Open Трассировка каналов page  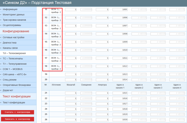pos(14,20)
